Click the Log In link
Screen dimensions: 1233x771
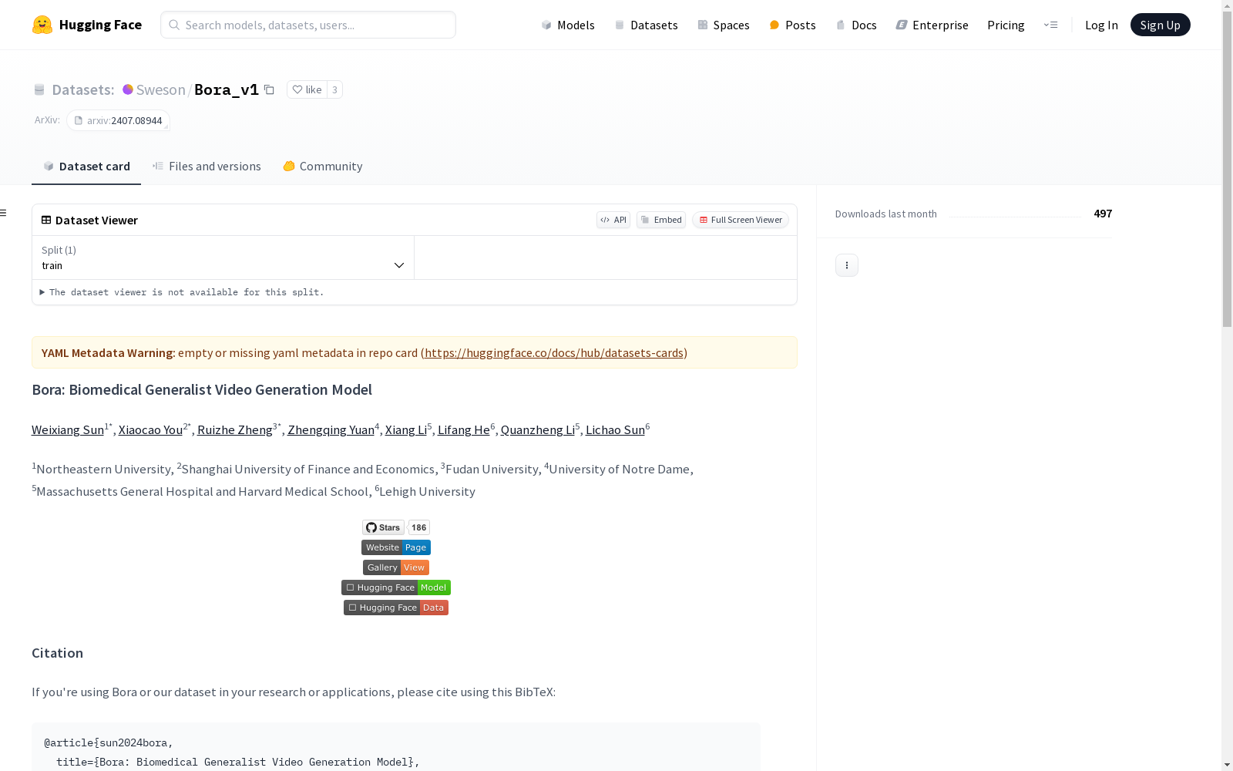(x=1101, y=25)
